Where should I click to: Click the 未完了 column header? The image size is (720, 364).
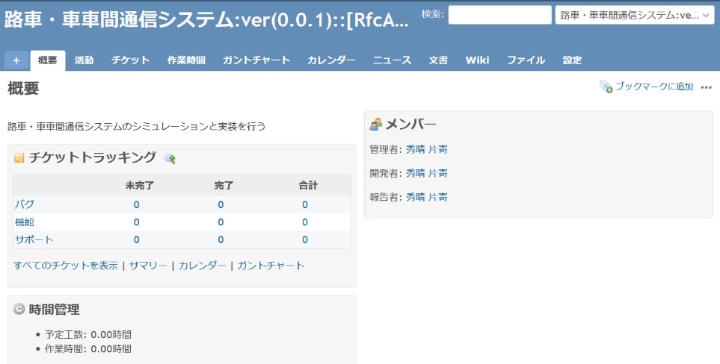pos(140,186)
